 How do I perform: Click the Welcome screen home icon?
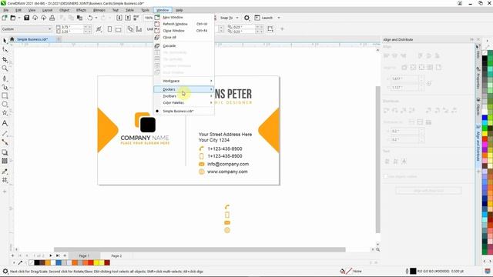coord(12,39)
